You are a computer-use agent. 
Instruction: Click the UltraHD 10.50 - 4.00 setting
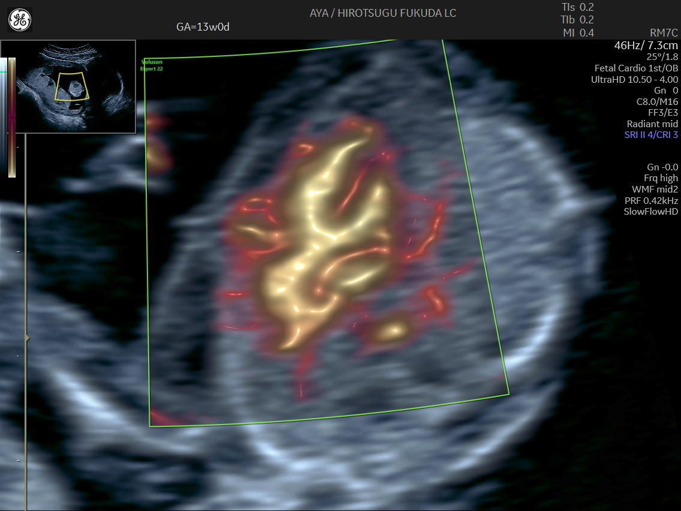click(634, 79)
